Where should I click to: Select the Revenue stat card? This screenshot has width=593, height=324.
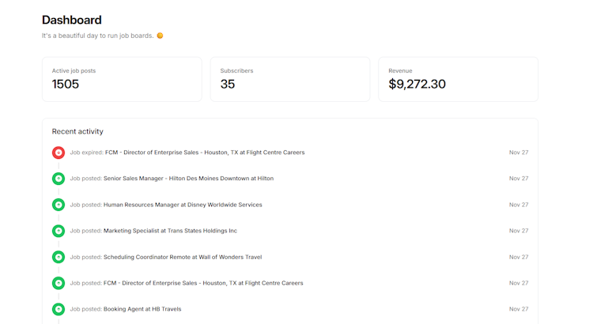[458, 79]
